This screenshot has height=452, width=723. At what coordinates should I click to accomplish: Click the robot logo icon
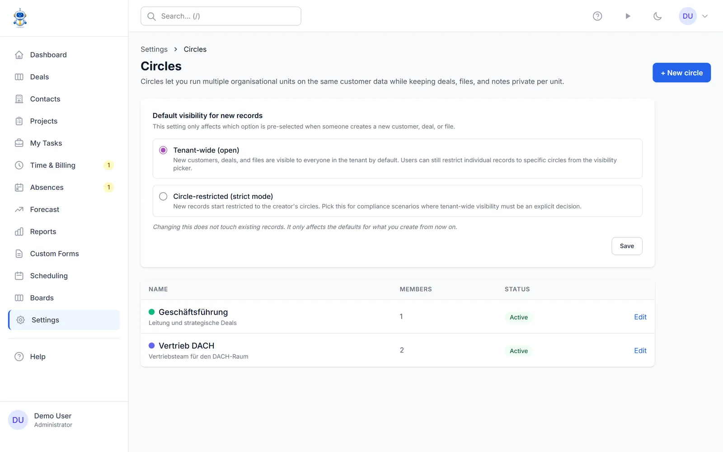[20, 18]
